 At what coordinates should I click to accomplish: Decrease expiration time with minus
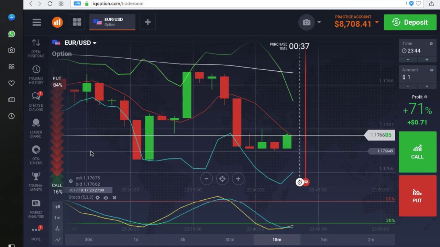(408, 60)
